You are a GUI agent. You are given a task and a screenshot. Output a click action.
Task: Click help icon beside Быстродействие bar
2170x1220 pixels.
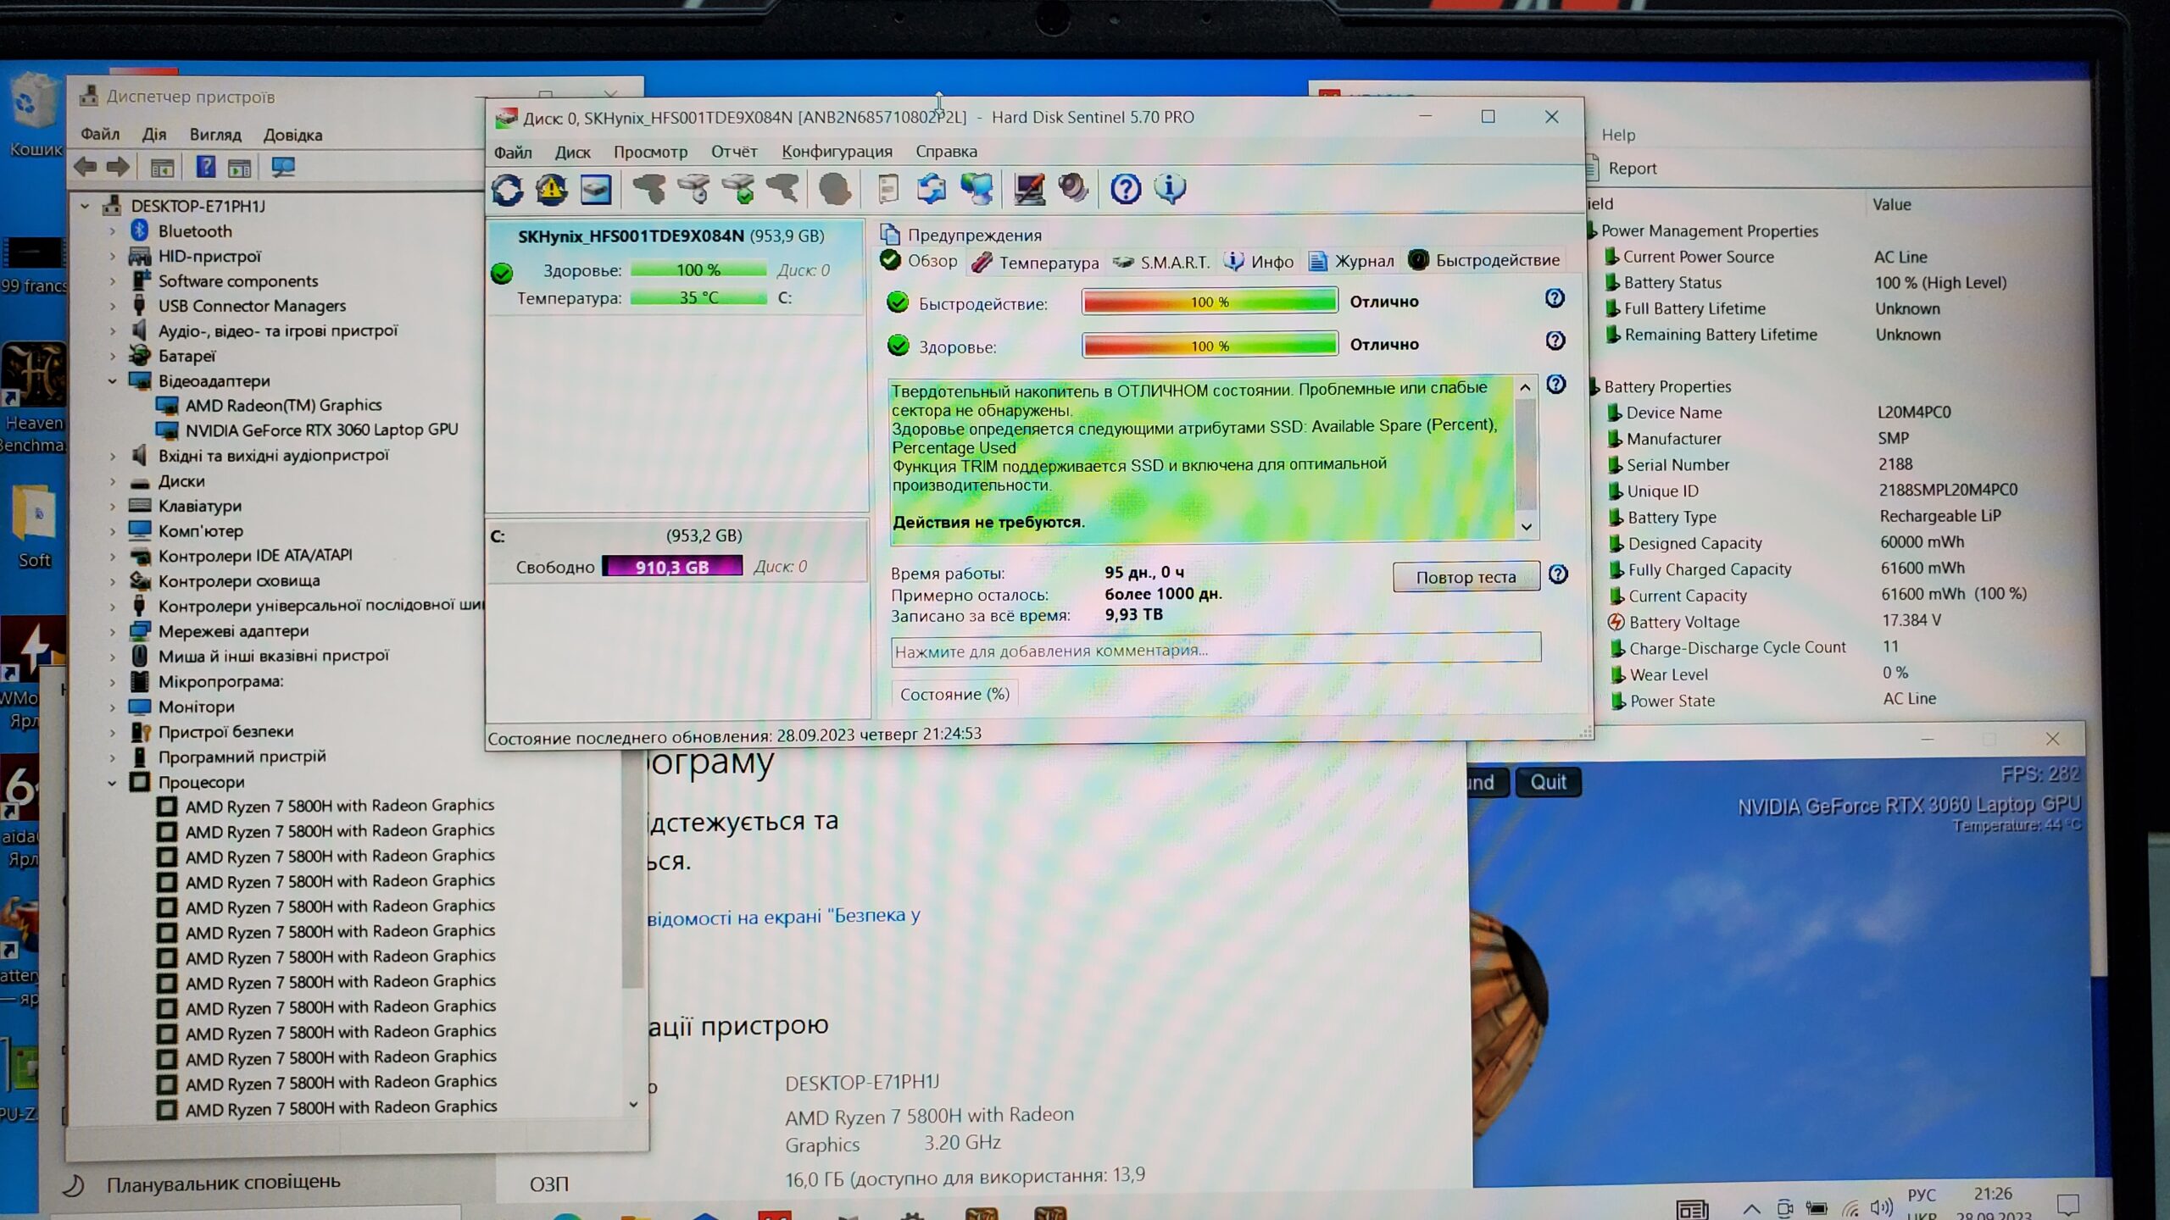[1555, 298]
